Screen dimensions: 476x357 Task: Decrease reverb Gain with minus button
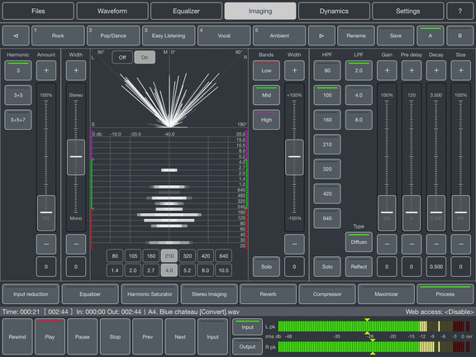(387, 244)
